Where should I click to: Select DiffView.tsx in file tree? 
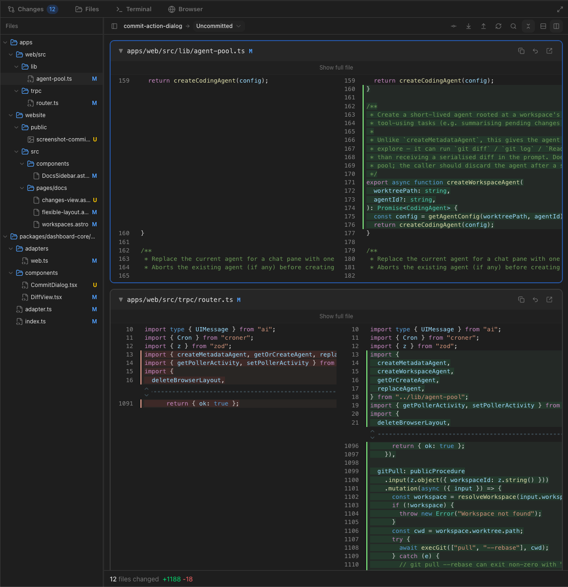51,297
